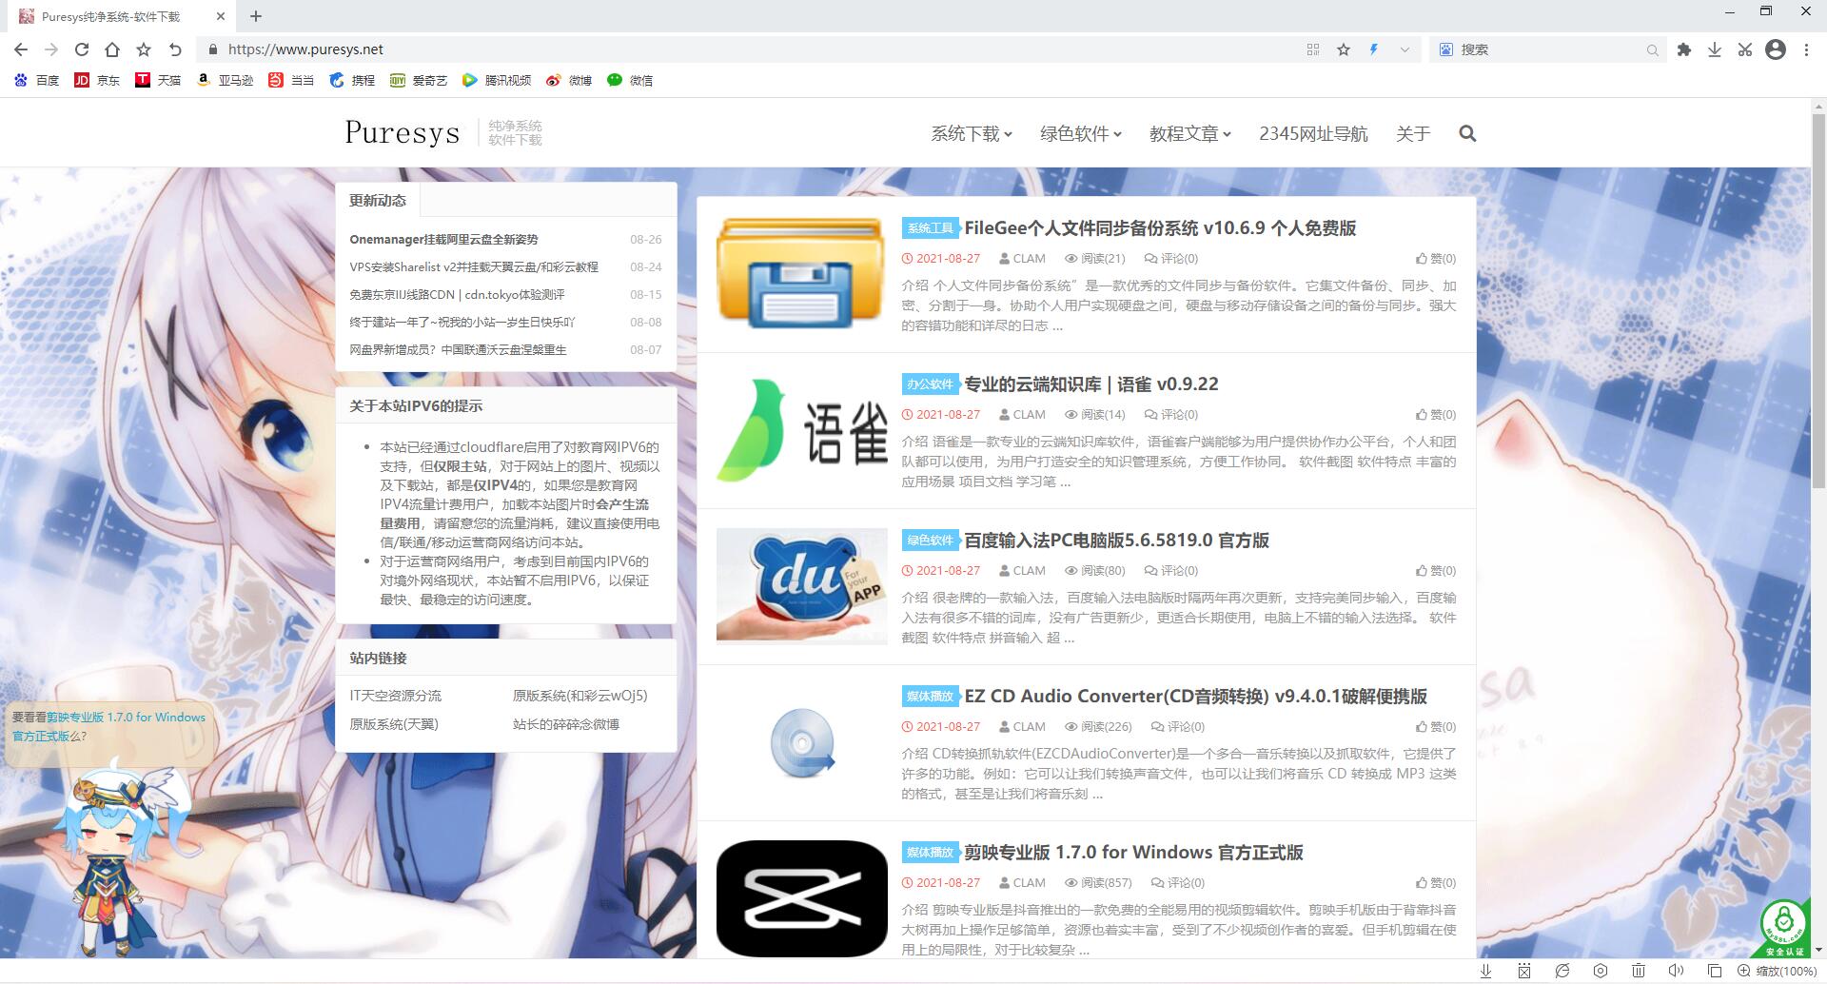
Task: Click the 语雀 logo thumbnail
Action: tap(801, 430)
